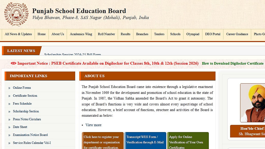Open the Fees Schedule link
This screenshot has height=149, width=265.
pyautogui.click(x=22, y=104)
